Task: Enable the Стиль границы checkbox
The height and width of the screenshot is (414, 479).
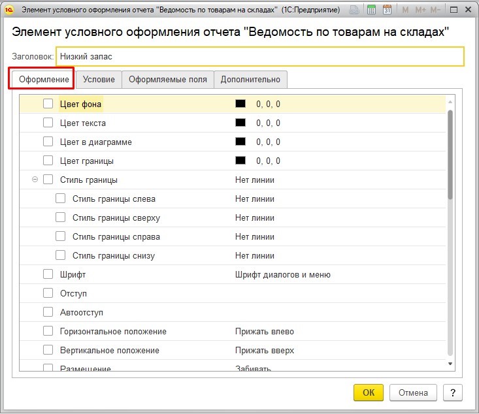Action: pos(48,180)
